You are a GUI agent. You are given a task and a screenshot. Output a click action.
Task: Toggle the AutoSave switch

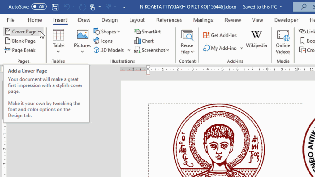tap(39, 7)
